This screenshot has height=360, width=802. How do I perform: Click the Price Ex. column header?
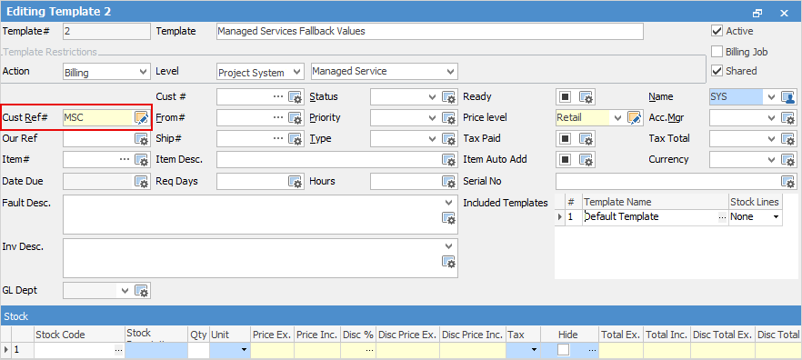point(272,335)
